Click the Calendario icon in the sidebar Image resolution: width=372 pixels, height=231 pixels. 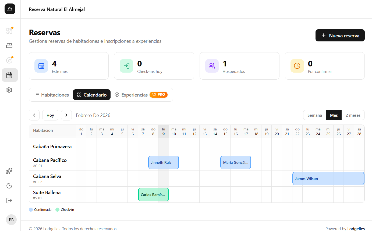(x=9, y=75)
